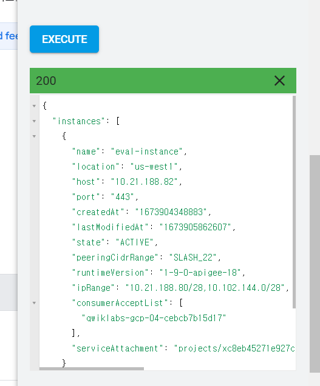320x386 pixels.
Task: Select lastModifiedAt value "1673905862607"
Action: [x=195, y=227]
